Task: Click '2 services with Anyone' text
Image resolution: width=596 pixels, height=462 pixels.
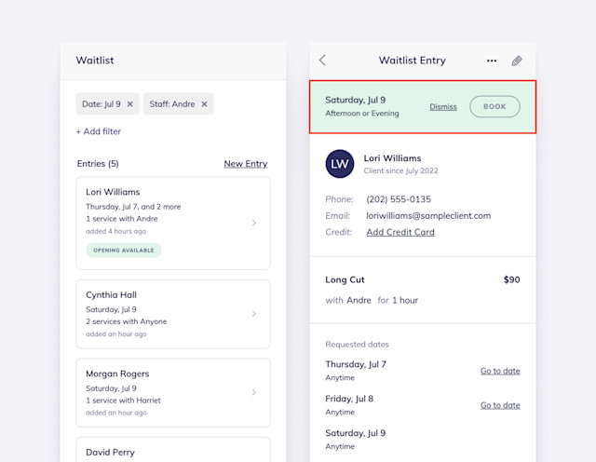Action: point(127,321)
